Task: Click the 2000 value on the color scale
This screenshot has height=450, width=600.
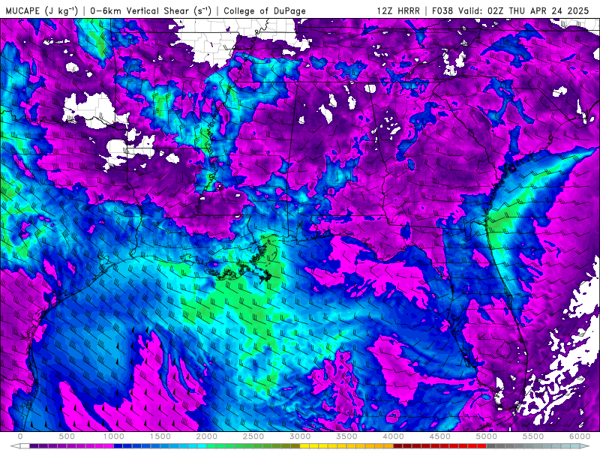Action: click(x=207, y=436)
